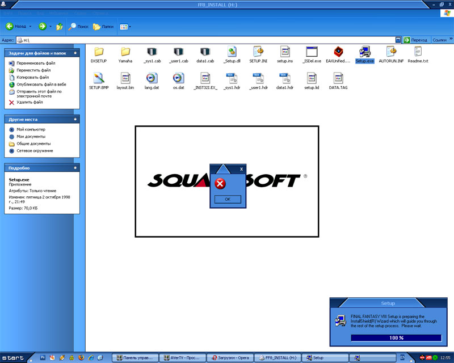Switch to Setup taskbar button
Screen dimensions: 454x363
[x=325, y=358]
